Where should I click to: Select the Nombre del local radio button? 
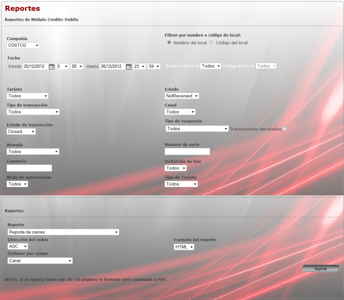(169, 42)
